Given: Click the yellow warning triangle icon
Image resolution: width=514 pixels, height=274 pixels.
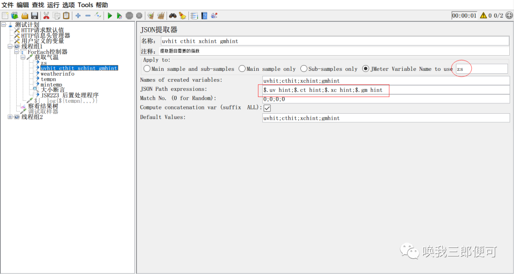Looking at the screenshot, I should point(483,15).
